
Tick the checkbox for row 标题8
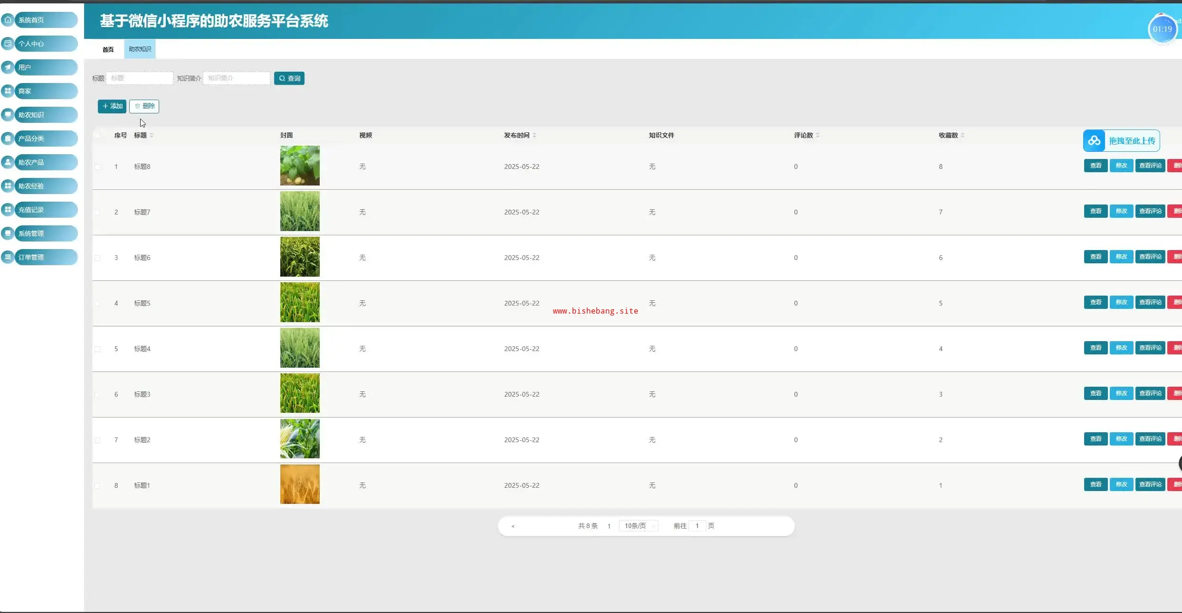(x=97, y=167)
